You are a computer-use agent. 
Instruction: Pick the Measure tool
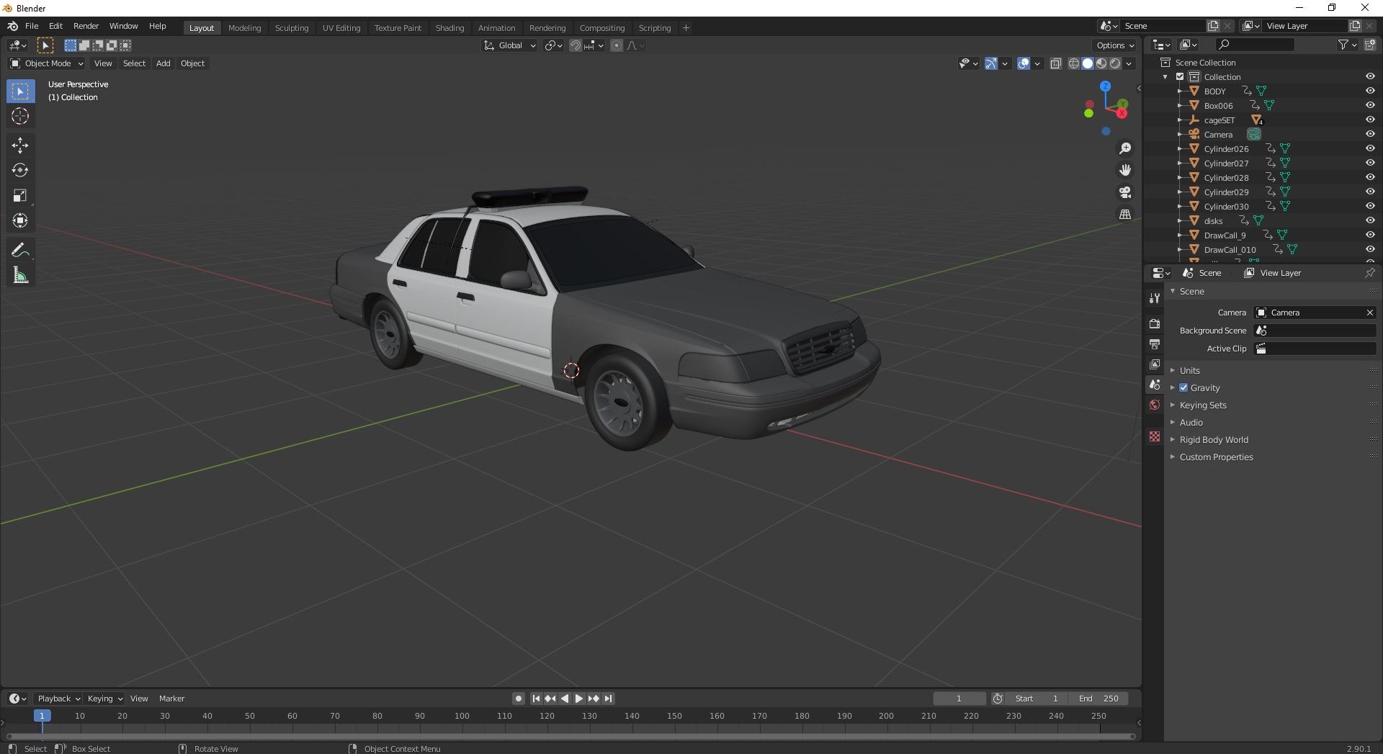20,275
